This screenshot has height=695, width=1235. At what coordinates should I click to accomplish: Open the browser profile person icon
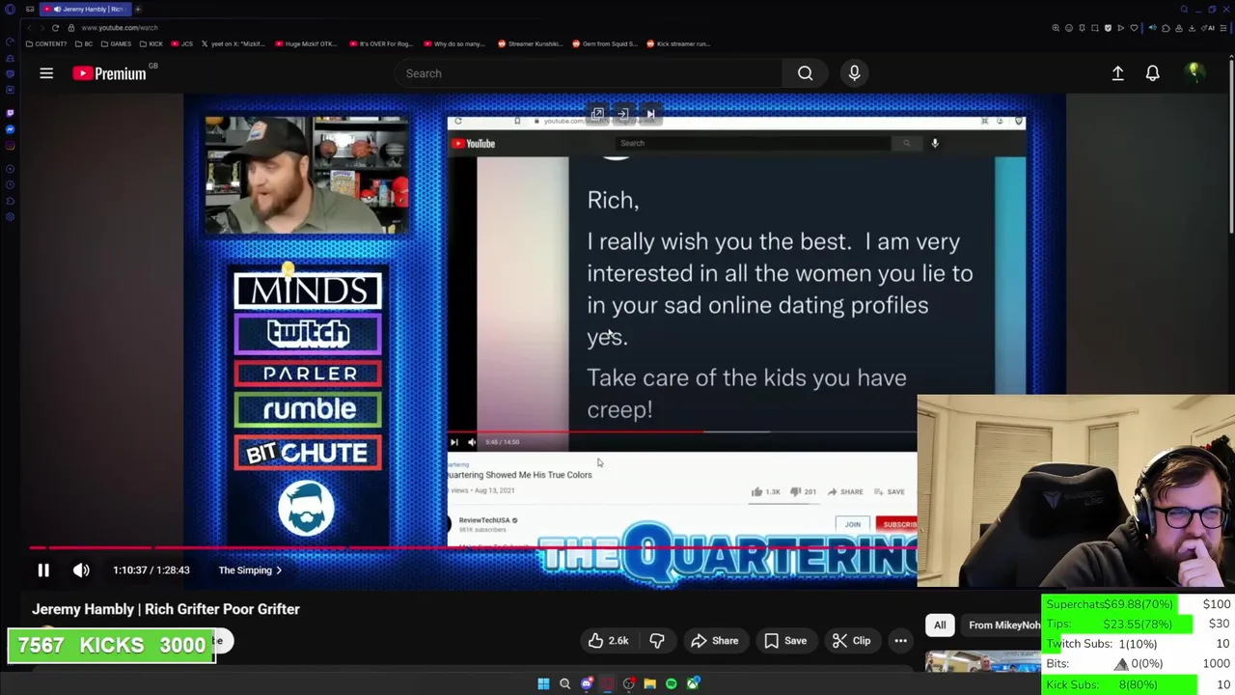click(x=1179, y=28)
